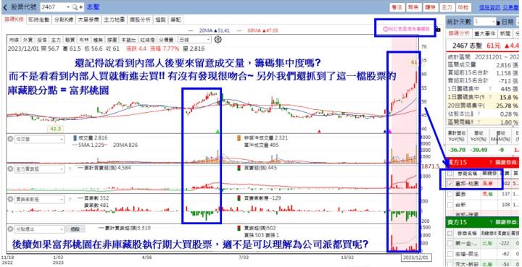Remove the 買賣家數差 indicator panel
The height and width of the screenshot is (267, 522).
pos(11,199)
